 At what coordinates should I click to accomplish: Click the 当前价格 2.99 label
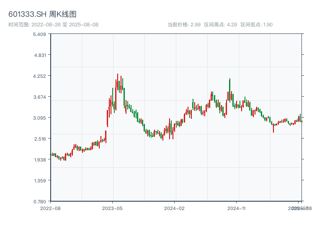[184, 25]
